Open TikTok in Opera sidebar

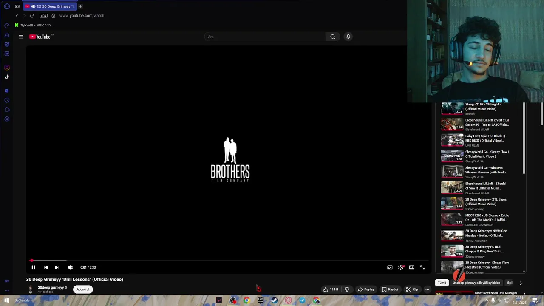(7, 77)
